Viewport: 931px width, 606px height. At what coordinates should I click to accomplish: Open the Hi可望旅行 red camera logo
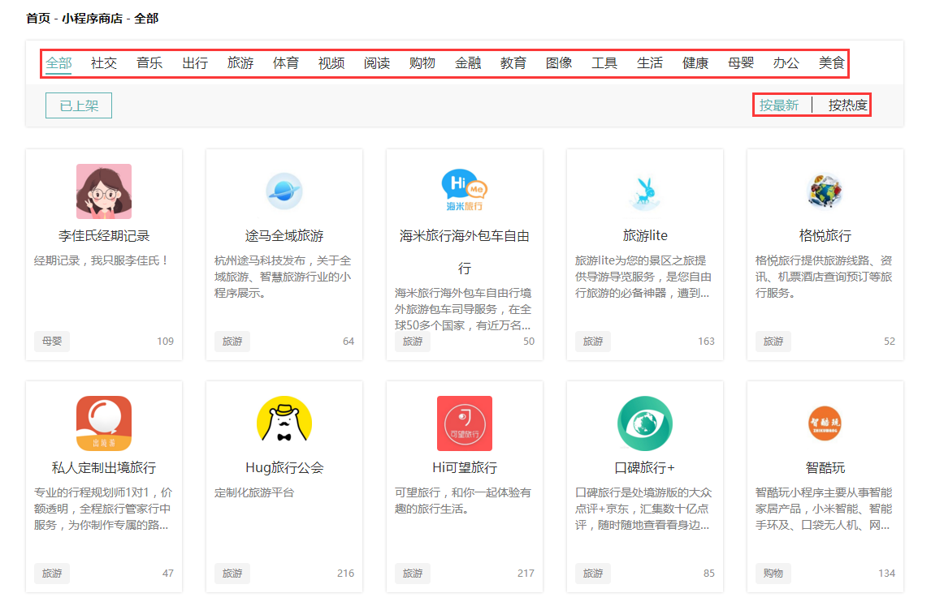464,423
